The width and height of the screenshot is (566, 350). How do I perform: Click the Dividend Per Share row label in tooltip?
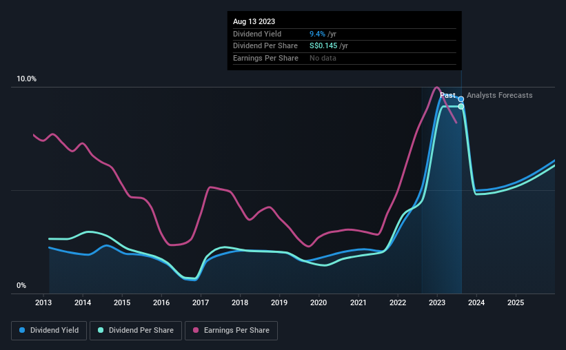[x=265, y=46]
